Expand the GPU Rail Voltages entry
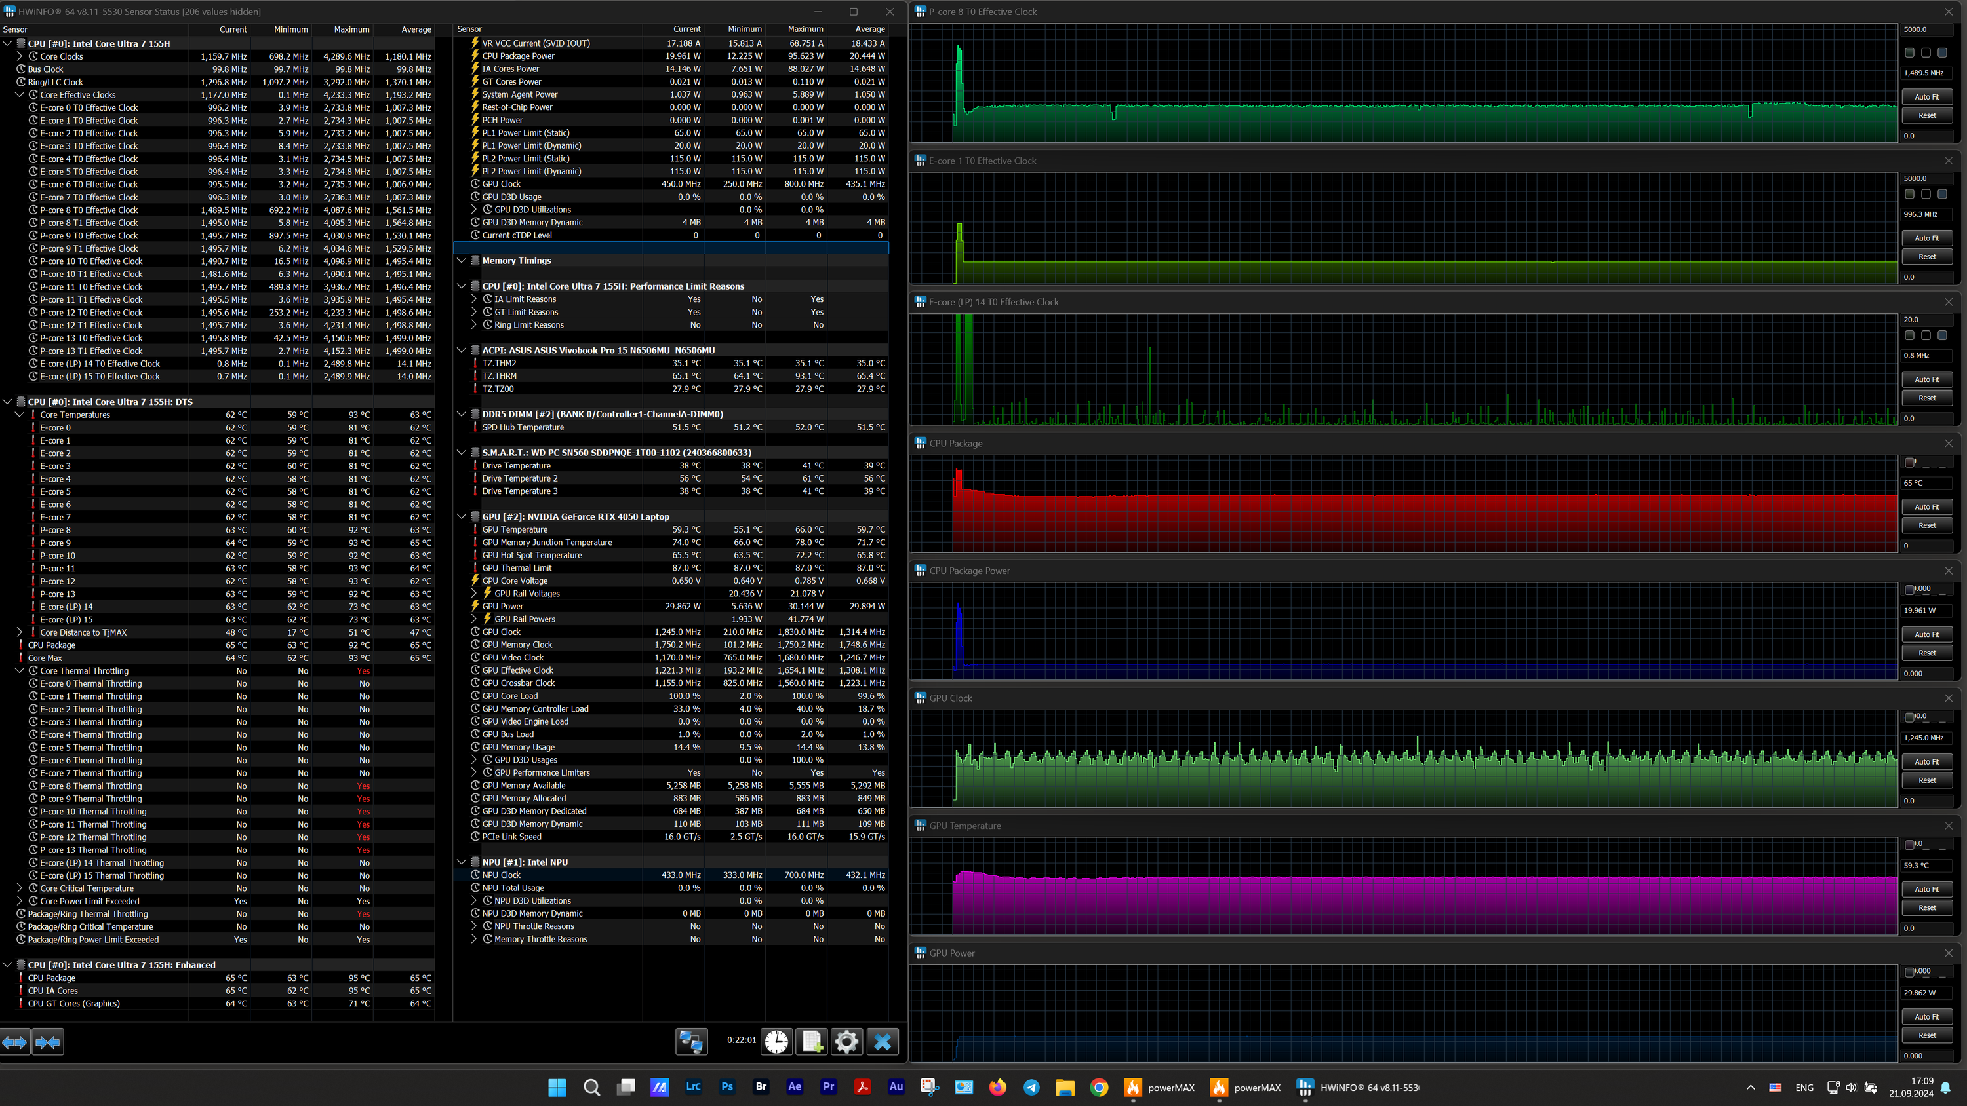 pos(474,593)
